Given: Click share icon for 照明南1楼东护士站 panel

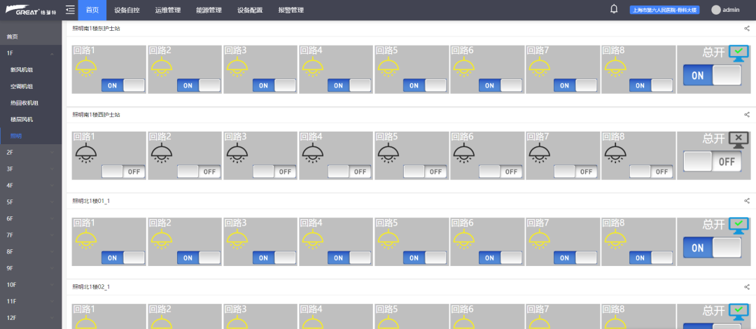Looking at the screenshot, I should (x=747, y=29).
